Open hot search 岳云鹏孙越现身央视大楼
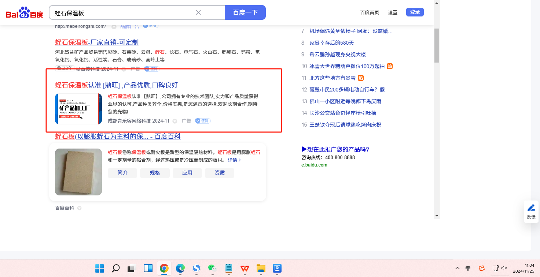This screenshot has width=540, height=277. click(338, 55)
